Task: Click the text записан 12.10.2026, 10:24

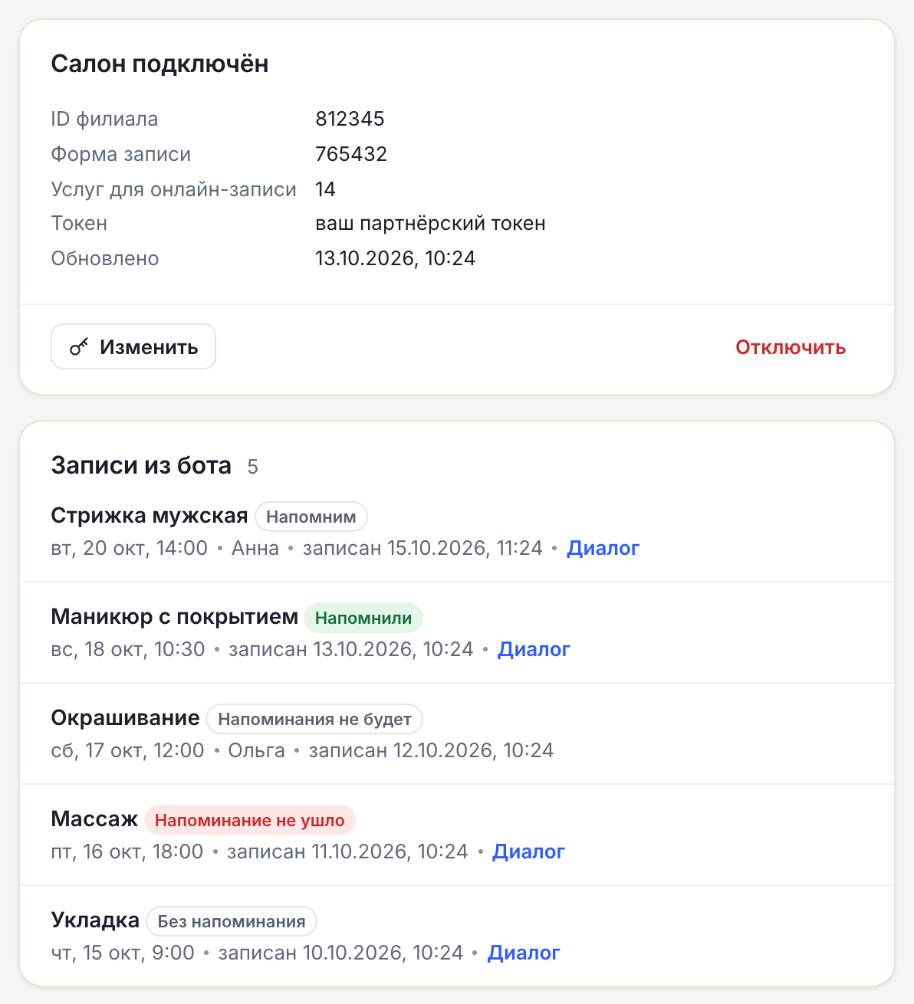Action: (x=431, y=750)
